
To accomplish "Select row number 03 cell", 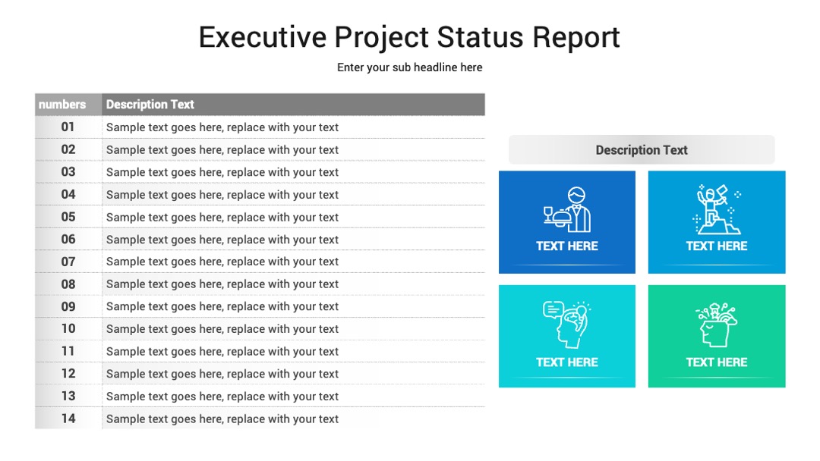I will tap(68, 172).
